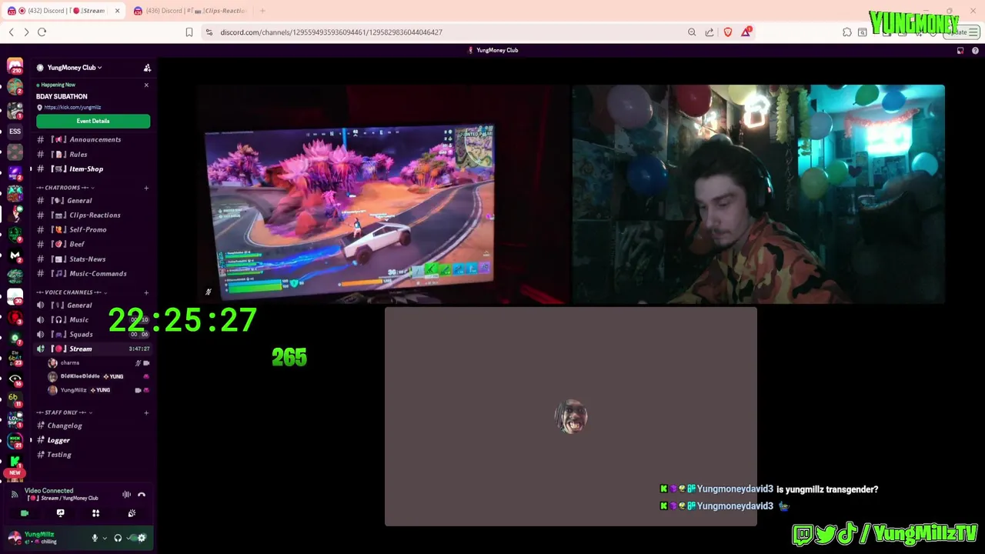This screenshot has width=985, height=554.
Task: Invite people to YungMoney Club
Action: click(147, 68)
